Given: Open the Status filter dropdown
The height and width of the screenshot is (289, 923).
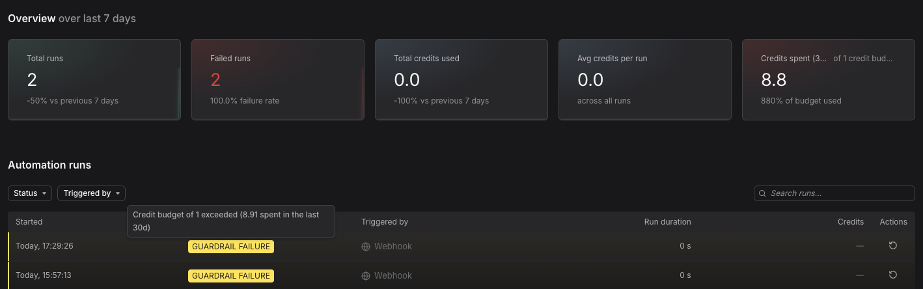Looking at the screenshot, I should click(x=30, y=193).
